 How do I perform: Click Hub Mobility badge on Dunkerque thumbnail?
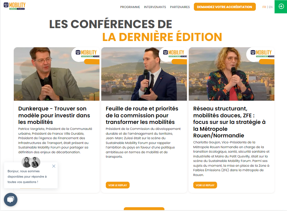pos(86,54)
